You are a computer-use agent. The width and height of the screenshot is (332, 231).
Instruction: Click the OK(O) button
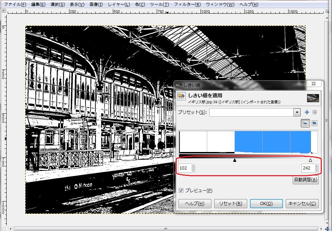click(266, 204)
